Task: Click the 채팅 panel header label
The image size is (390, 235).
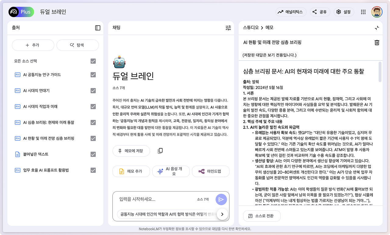Action: [116, 28]
